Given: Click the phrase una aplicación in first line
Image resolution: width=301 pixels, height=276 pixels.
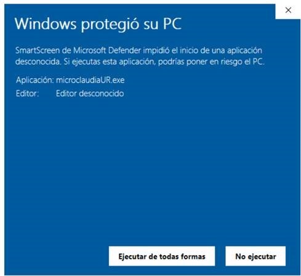Looking at the screenshot, I should click(x=237, y=50).
